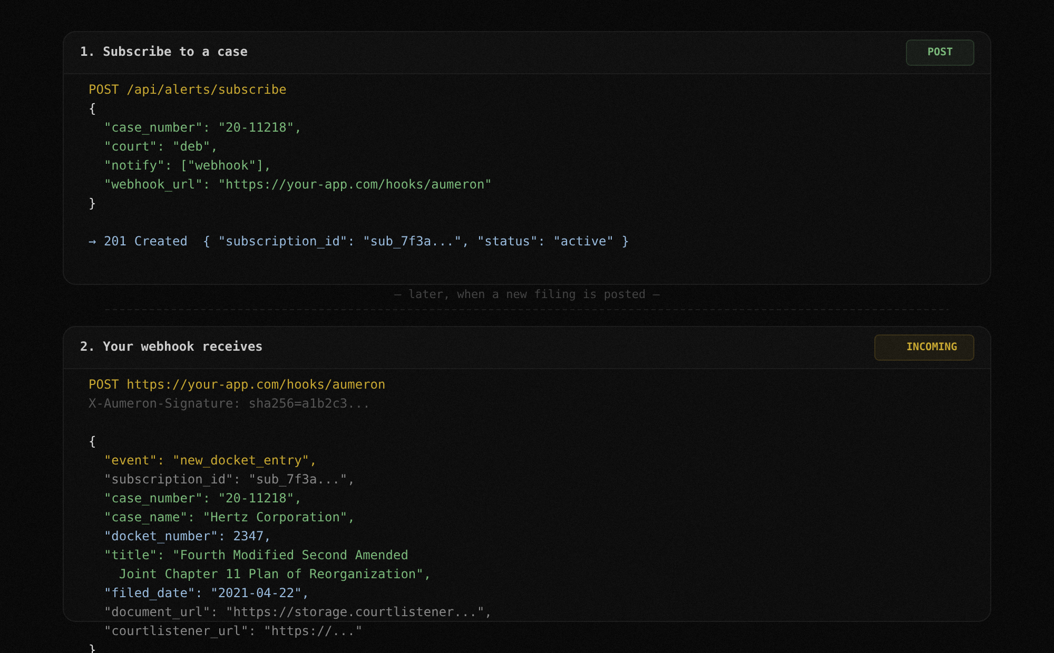Click the '201 Created' response line
The image size is (1054, 653).
pyautogui.click(x=359, y=241)
